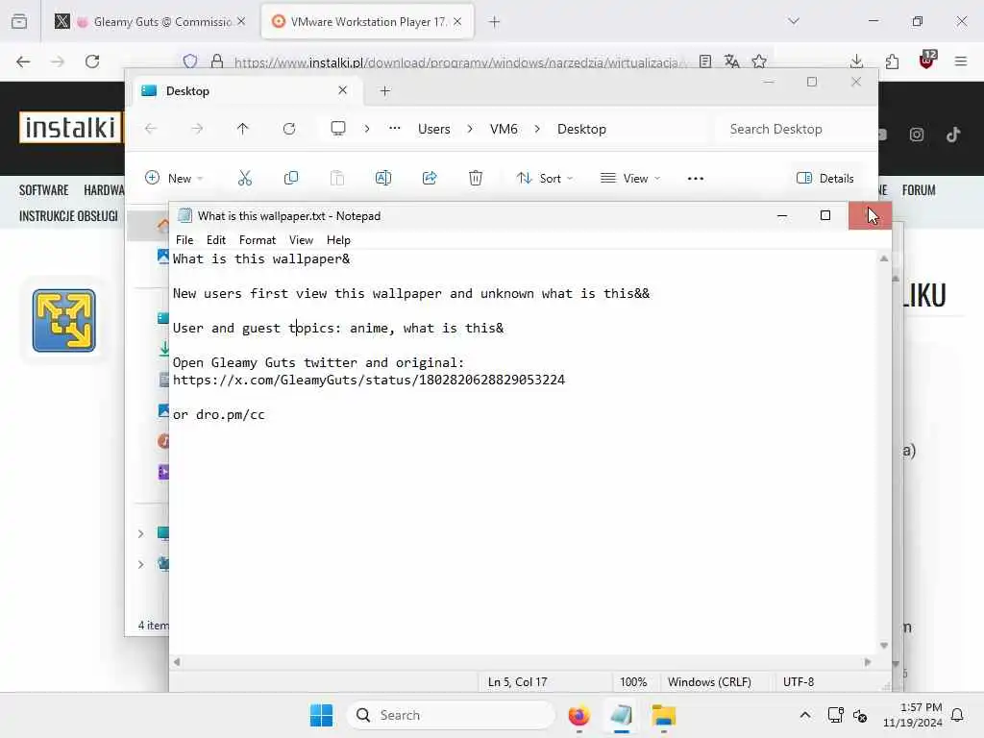The height and width of the screenshot is (738, 984).
Task: Click This PC monitor icon in address bar
Action: (338, 129)
